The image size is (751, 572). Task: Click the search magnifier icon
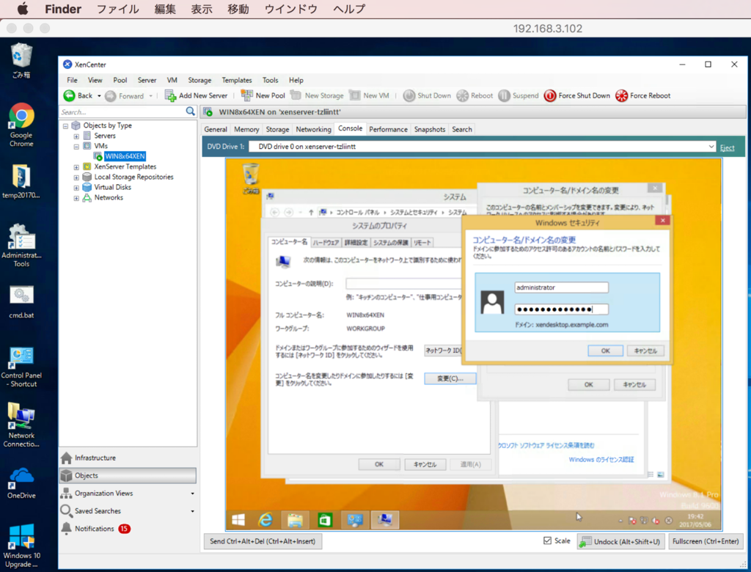tap(190, 111)
